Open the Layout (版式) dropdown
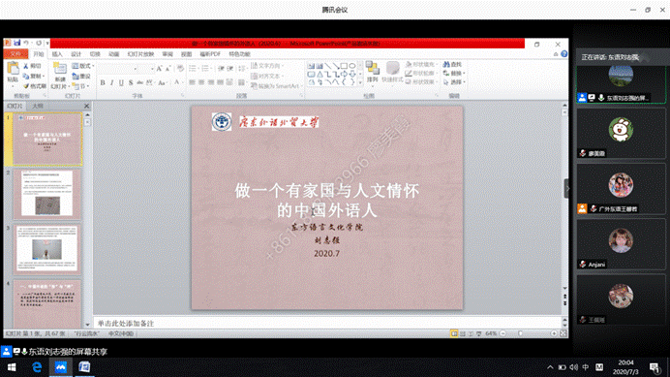670x377 pixels. click(x=83, y=66)
